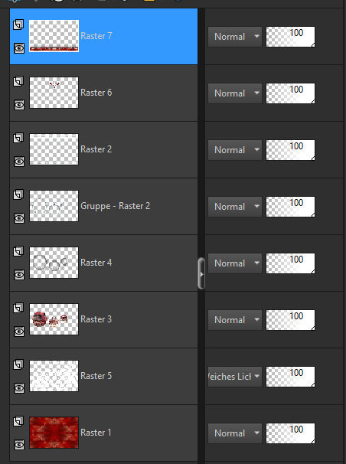The image size is (346, 464).
Task: Select the Gruppe - Raster 2 layer
Action: pos(103,206)
